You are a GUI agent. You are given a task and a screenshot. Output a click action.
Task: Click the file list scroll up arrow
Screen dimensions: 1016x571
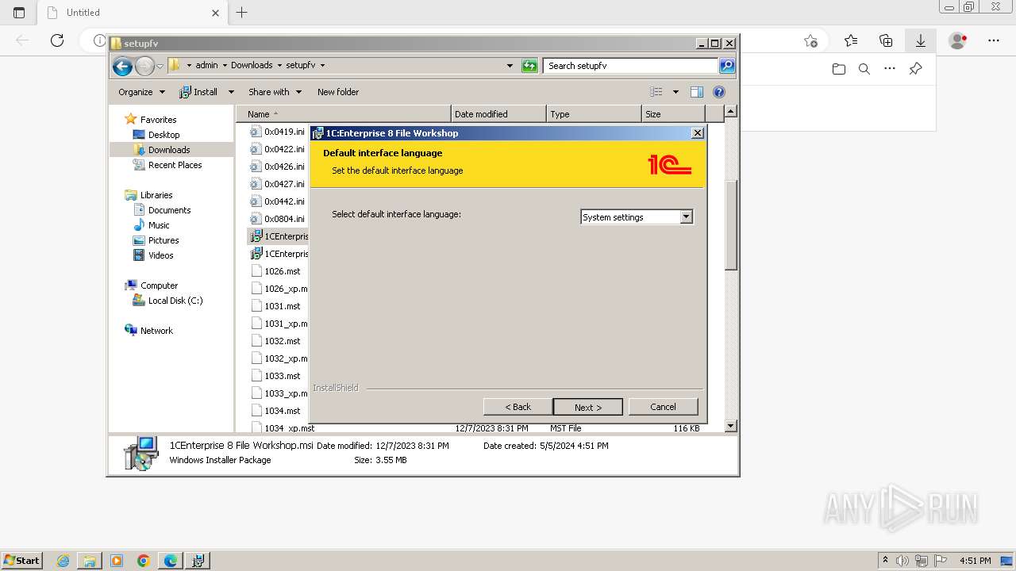point(731,112)
